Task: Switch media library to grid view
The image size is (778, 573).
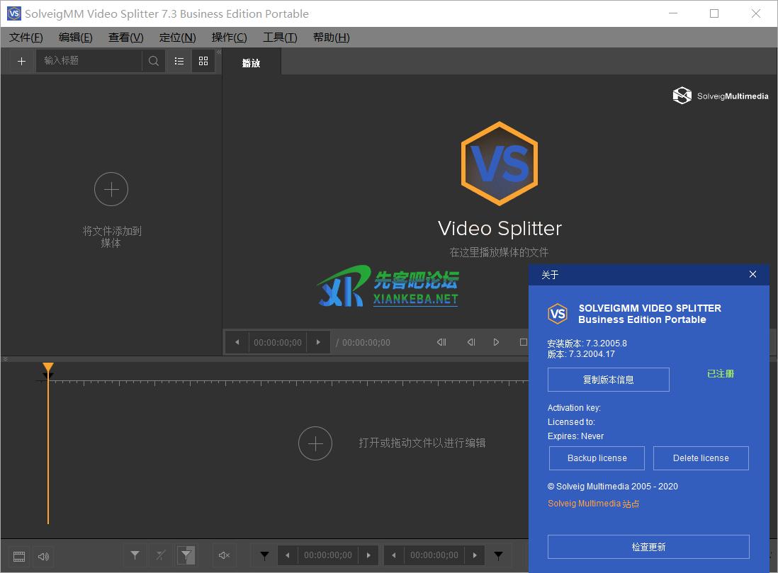Action: click(x=203, y=61)
